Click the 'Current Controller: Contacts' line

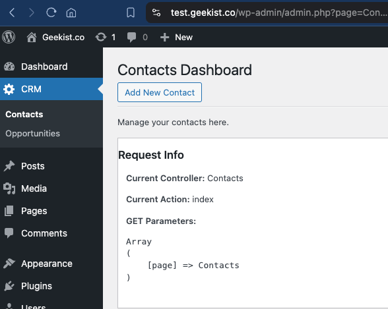[185, 179]
